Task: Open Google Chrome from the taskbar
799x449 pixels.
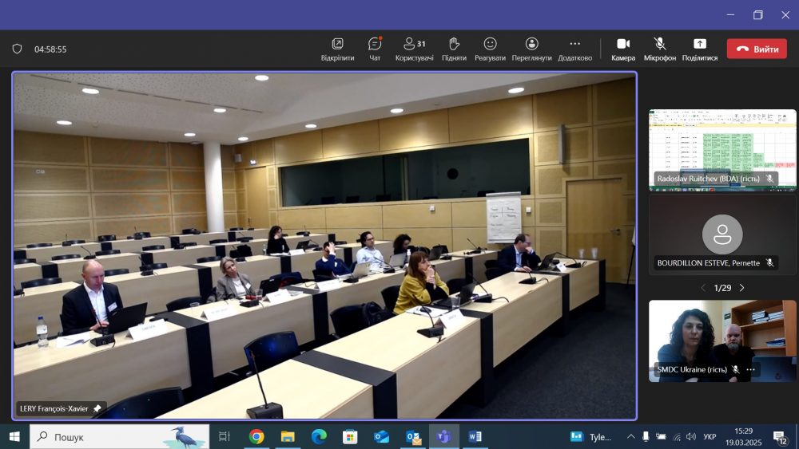Action: pyautogui.click(x=256, y=436)
